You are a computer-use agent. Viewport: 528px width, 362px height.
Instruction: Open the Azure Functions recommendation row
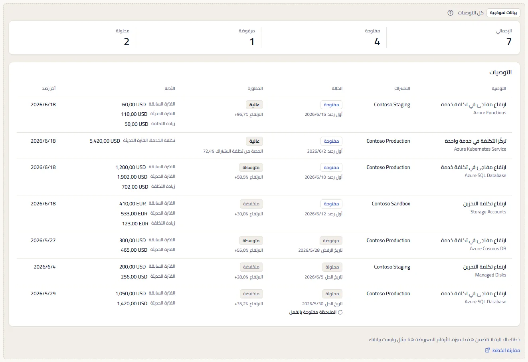coord(264,114)
